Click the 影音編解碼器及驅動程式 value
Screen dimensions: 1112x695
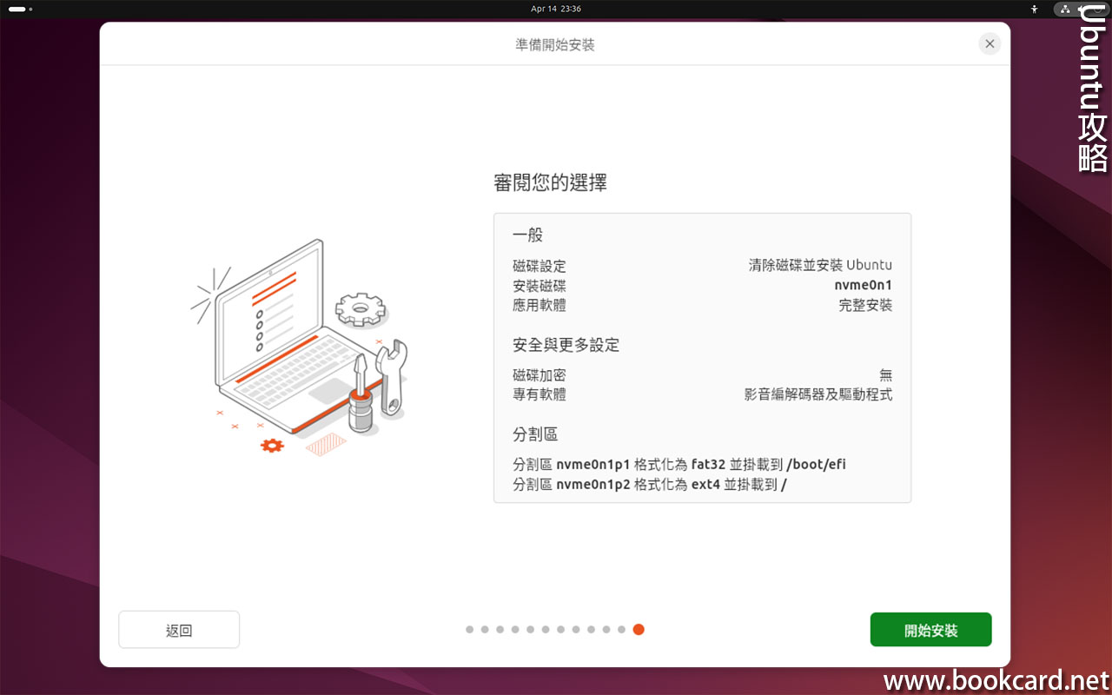click(817, 394)
